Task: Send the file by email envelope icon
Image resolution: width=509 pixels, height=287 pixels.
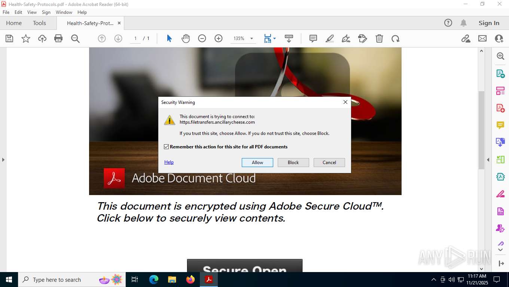Action: 482,38
